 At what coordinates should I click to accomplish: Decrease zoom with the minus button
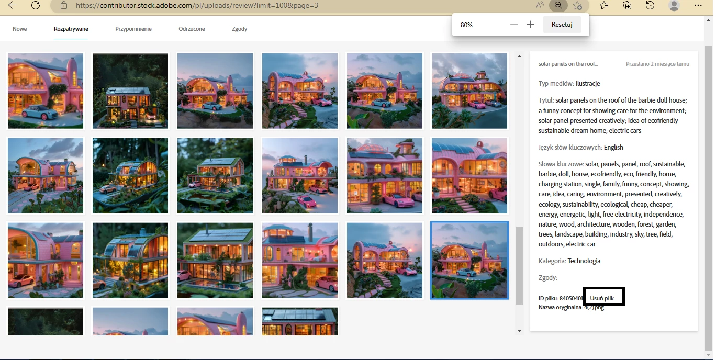click(x=514, y=25)
